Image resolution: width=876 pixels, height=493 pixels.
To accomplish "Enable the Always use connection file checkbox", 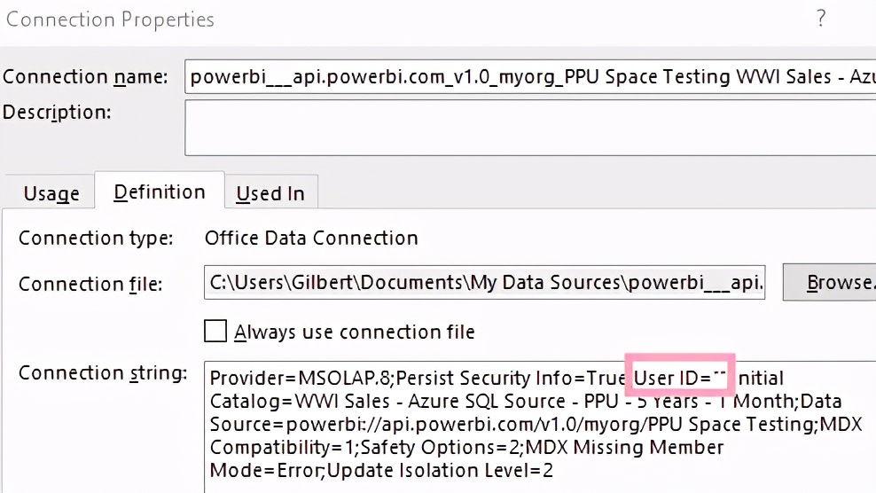I will [215, 332].
